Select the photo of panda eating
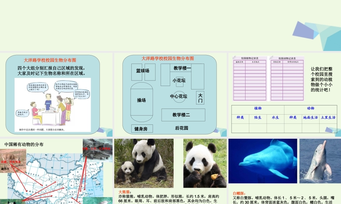The width and height of the screenshot is (341, 204). (x=205, y=163)
